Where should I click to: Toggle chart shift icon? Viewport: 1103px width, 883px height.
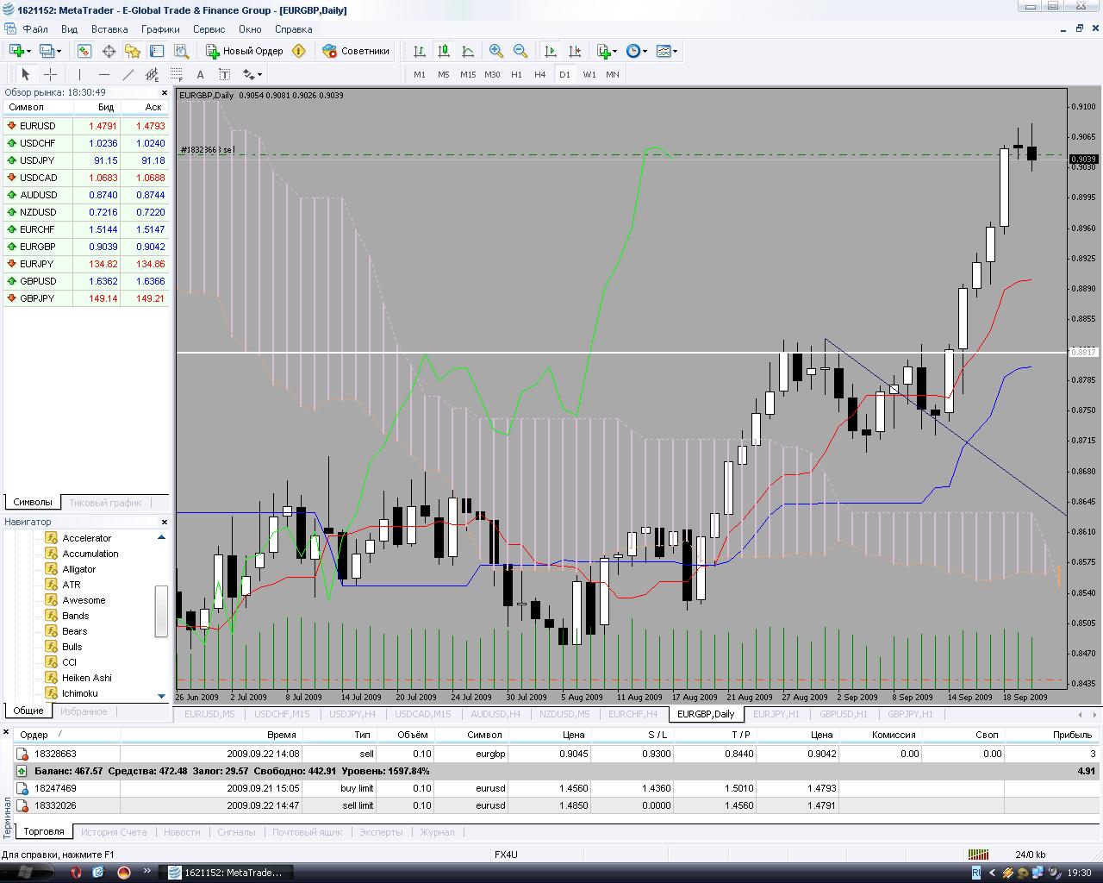coord(575,51)
